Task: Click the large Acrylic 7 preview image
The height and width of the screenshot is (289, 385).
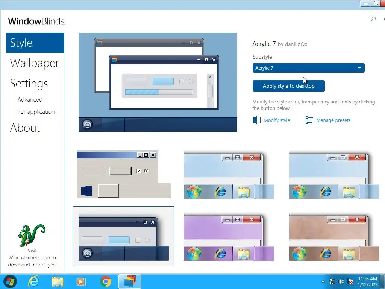Action: pos(158,82)
